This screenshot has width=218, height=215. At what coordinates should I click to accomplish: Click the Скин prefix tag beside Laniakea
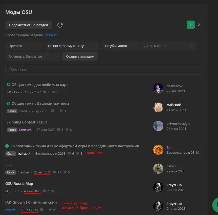pos(12,130)
